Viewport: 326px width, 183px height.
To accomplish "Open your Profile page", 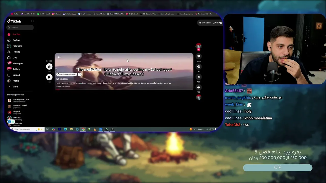I will (13, 81).
